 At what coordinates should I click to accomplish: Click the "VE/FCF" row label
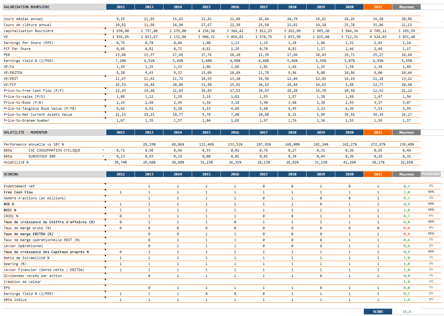(10, 85)
